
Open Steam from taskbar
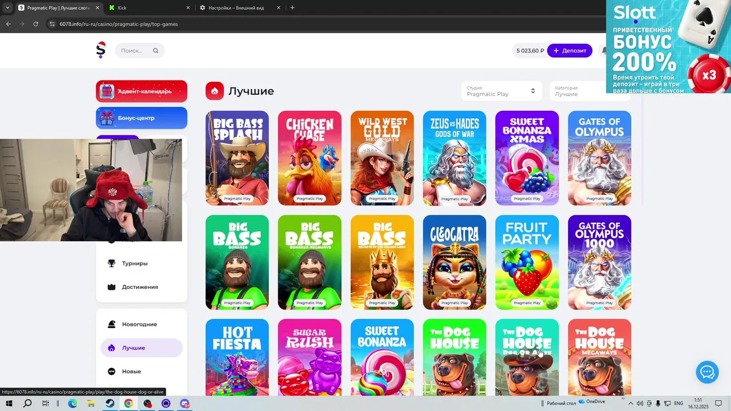click(110, 404)
